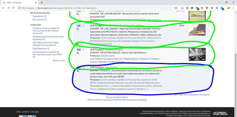Filter by 'Expediente (2)' description level
Image resolution: width=237 pixels, height=117 pixels.
[x=39, y=16]
